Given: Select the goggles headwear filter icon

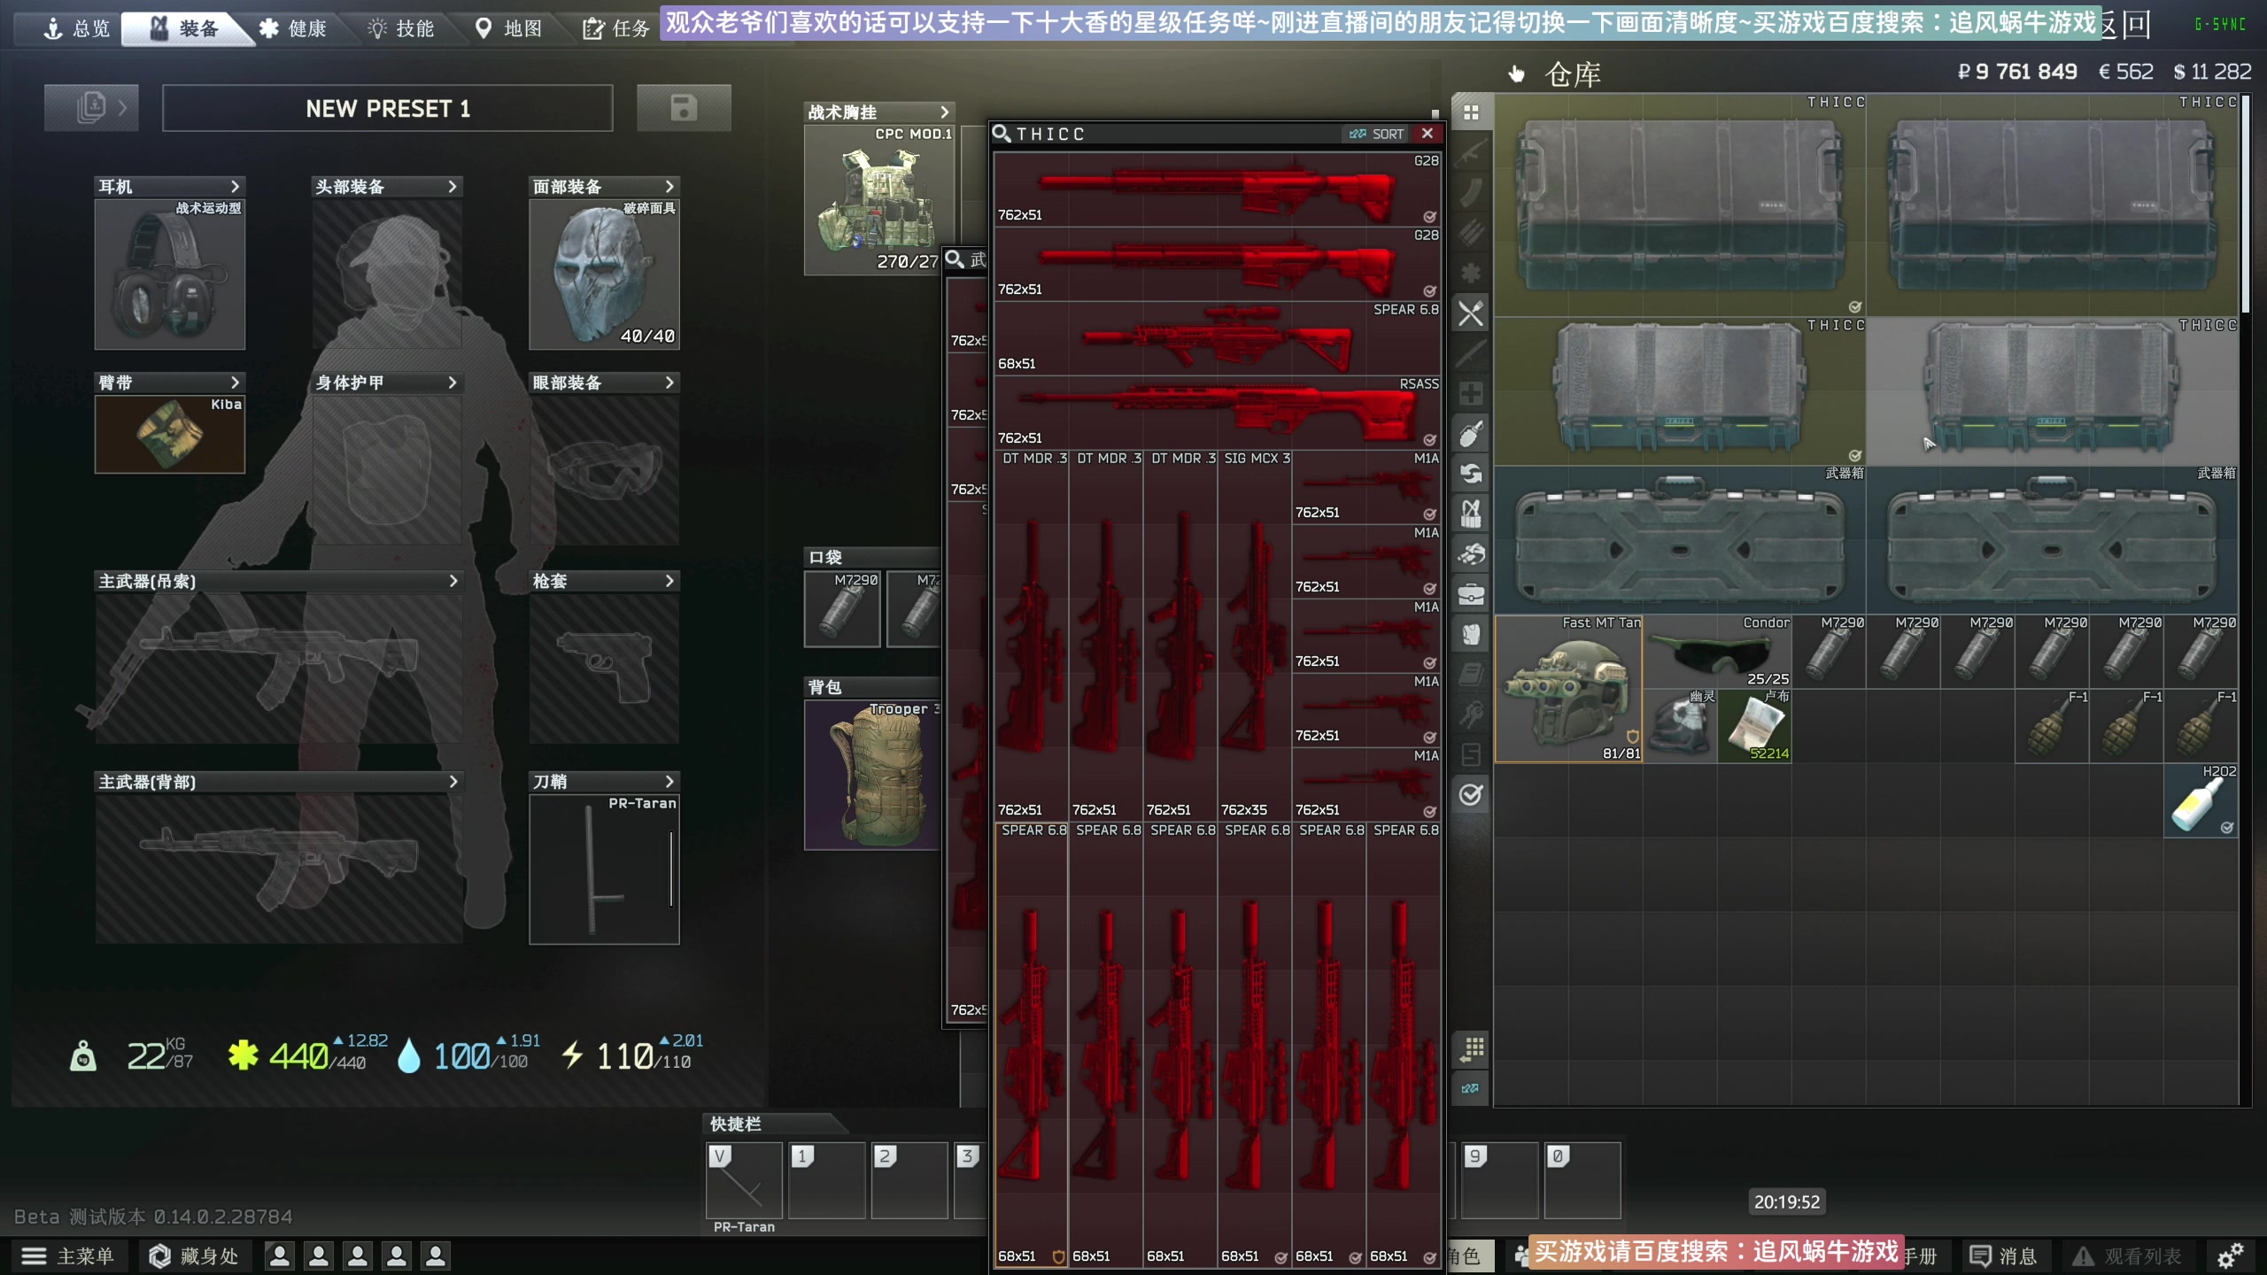Looking at the screenshot, I should (1471, 554).
